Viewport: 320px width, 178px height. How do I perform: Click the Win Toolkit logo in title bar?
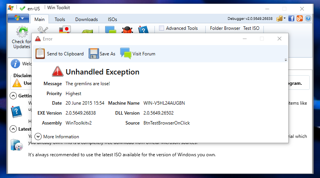tap(11, 8)
